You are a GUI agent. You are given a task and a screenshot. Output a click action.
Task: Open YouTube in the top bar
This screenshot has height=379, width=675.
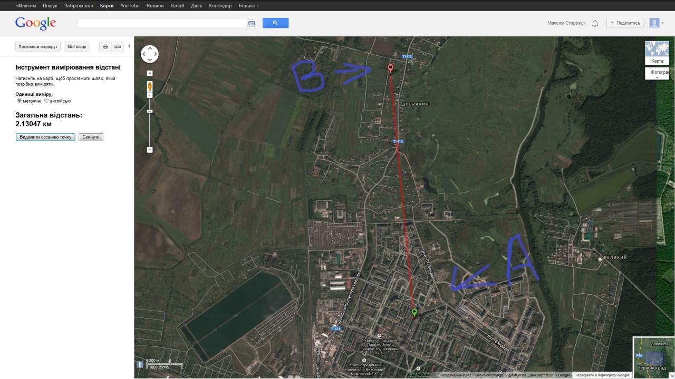click(x=130, y=6)
